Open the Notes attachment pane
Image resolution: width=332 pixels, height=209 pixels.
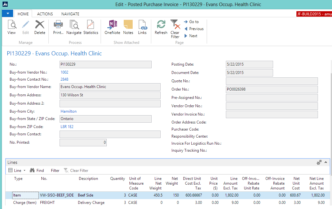click(x=128, y=27)
